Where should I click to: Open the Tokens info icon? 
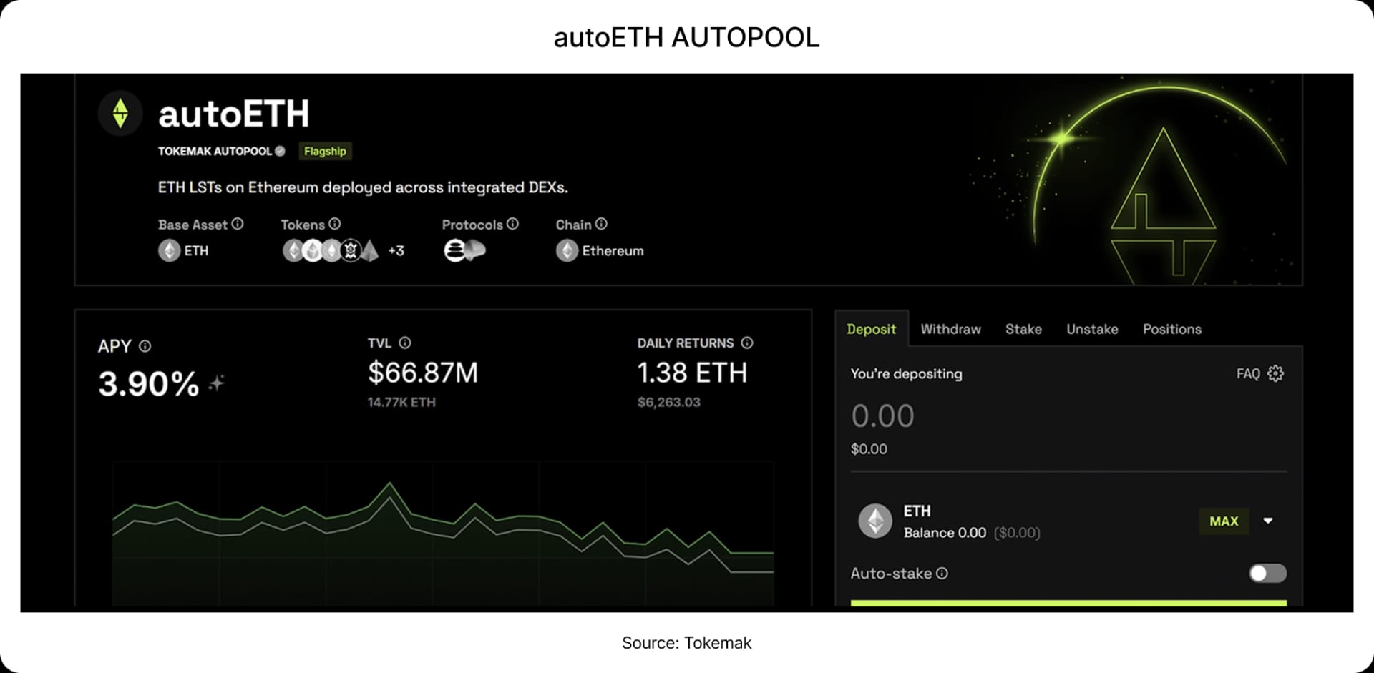tap(333, 223)
